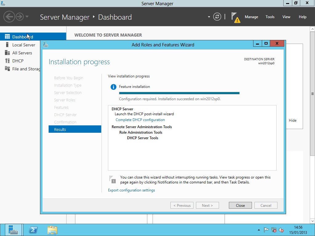
Task: Open the navigation history dropdown arrow
Action: click(27, 17)
